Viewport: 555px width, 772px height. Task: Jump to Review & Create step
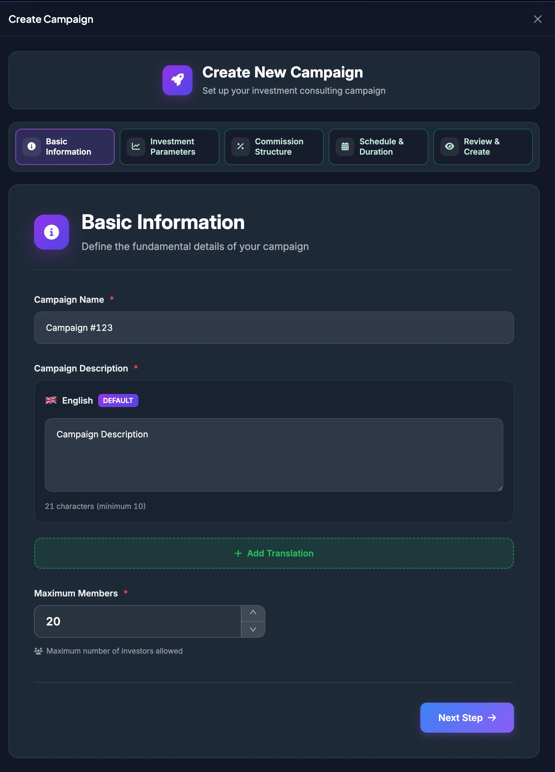pyautogui.click(x=483, y=147)
